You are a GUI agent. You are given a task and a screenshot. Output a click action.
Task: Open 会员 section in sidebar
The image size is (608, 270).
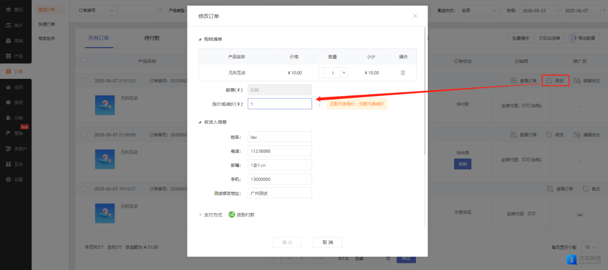coord(15,87)
